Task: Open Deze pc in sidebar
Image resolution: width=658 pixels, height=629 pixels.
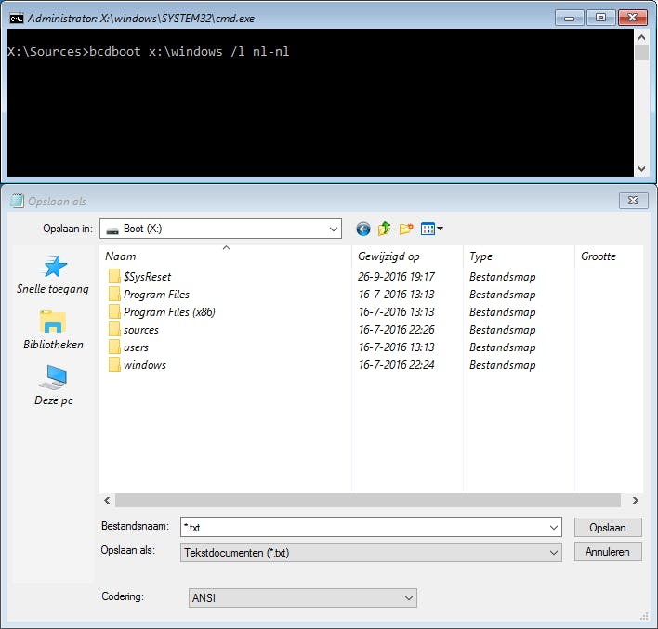Action: coord(53,386)
